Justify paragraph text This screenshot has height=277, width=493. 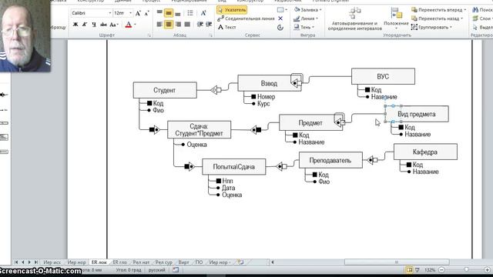pyautogui.click(x=187, y=25)
